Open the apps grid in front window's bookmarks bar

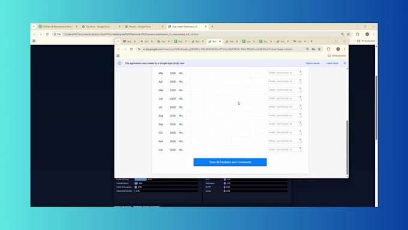(x=118, y=56)
